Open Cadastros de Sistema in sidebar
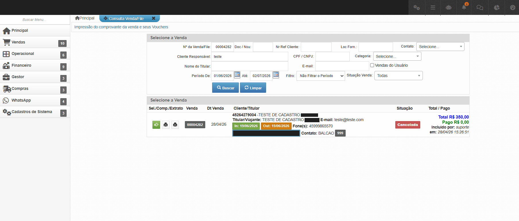 [35, 112]
